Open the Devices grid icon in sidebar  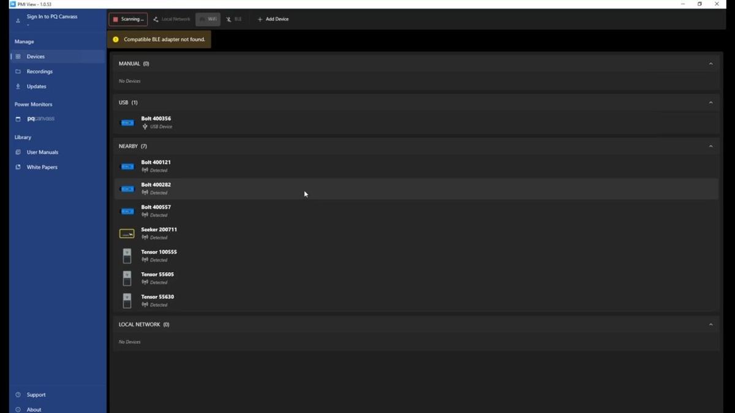click(x=18, y=56)
